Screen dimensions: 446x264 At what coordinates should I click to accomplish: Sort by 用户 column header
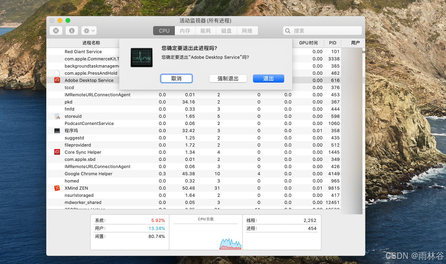(355, 43)
